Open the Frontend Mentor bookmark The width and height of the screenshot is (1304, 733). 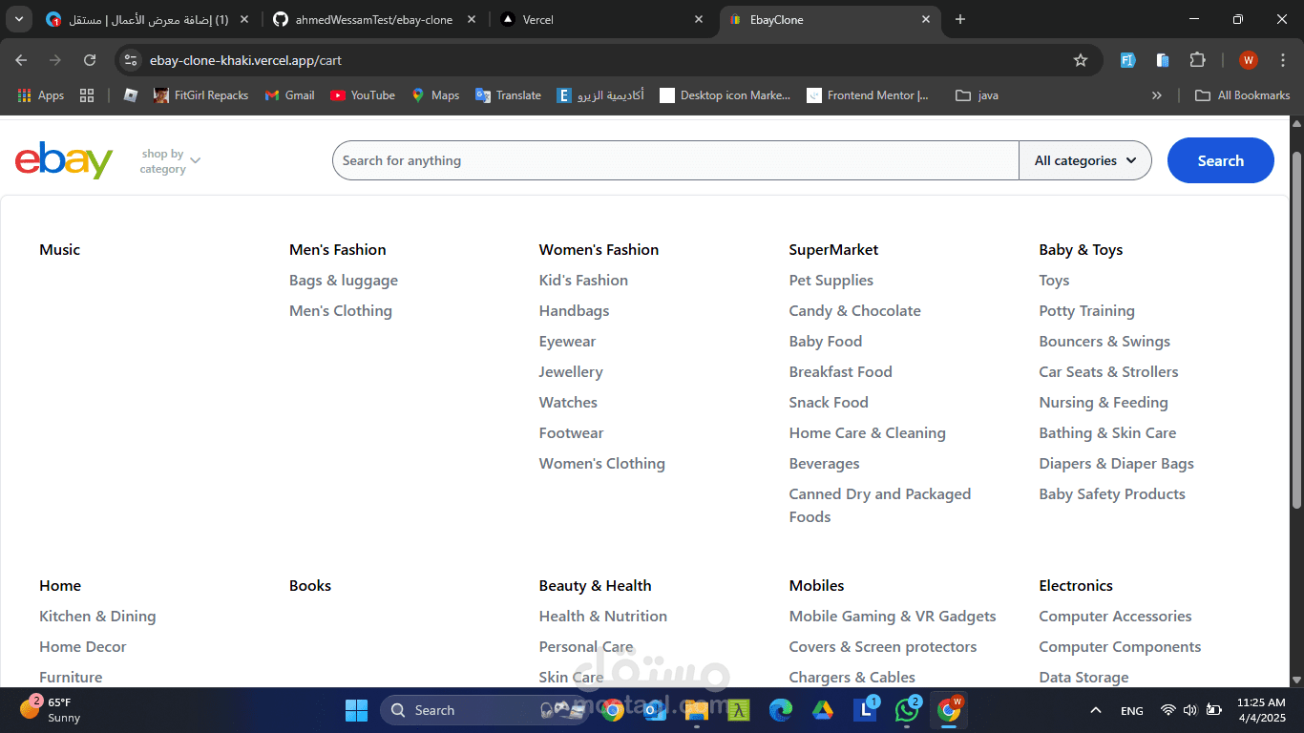(x=867, y=95)
